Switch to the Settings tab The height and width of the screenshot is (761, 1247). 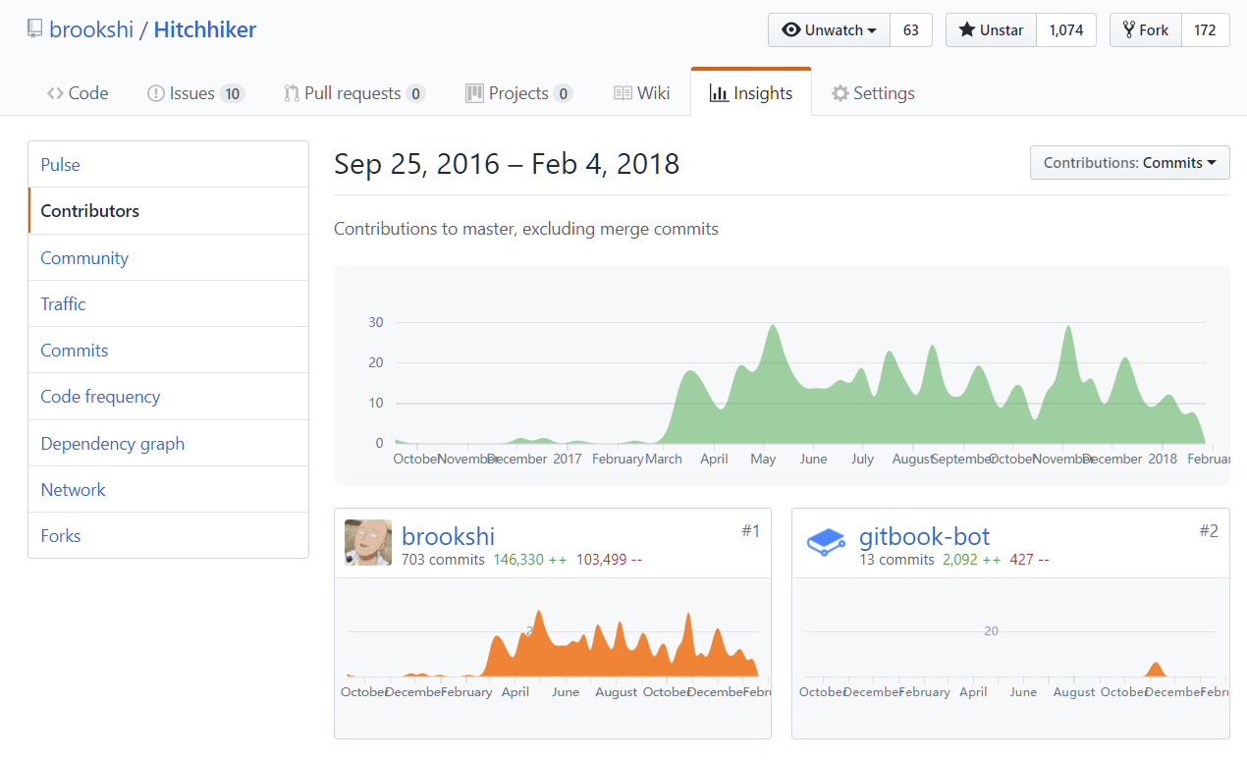[873, 93]
